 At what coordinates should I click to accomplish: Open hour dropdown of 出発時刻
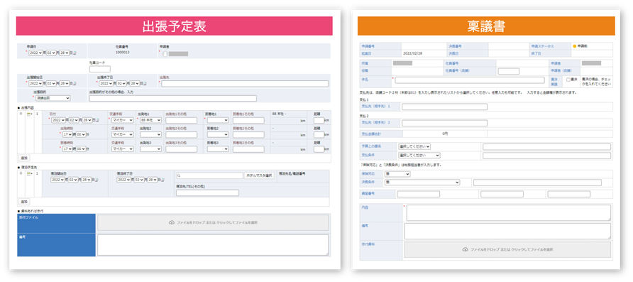pos(67,134)
